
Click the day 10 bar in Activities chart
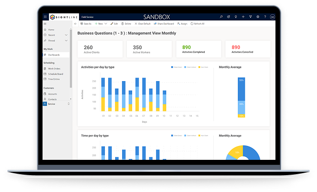[165, 101]
